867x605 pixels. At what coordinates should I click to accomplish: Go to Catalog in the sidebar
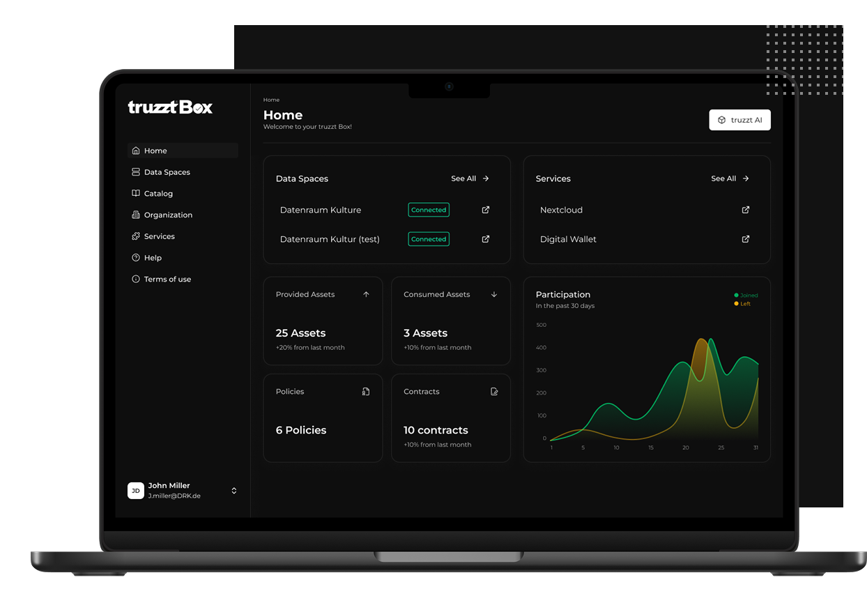coord(158,194)
